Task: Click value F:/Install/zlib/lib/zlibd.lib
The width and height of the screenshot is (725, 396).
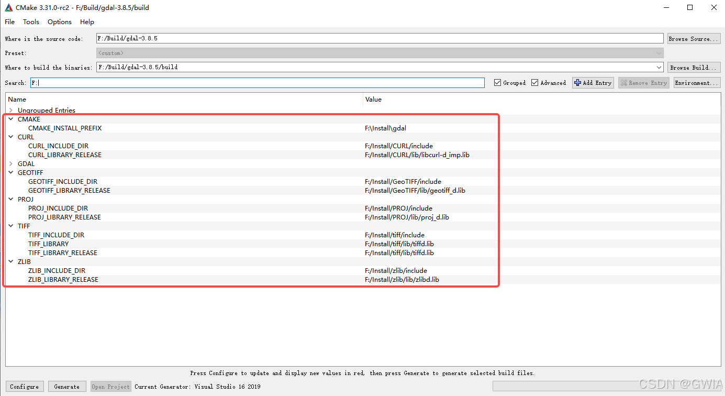Action: pyautogui.click(x=402, y=280)
